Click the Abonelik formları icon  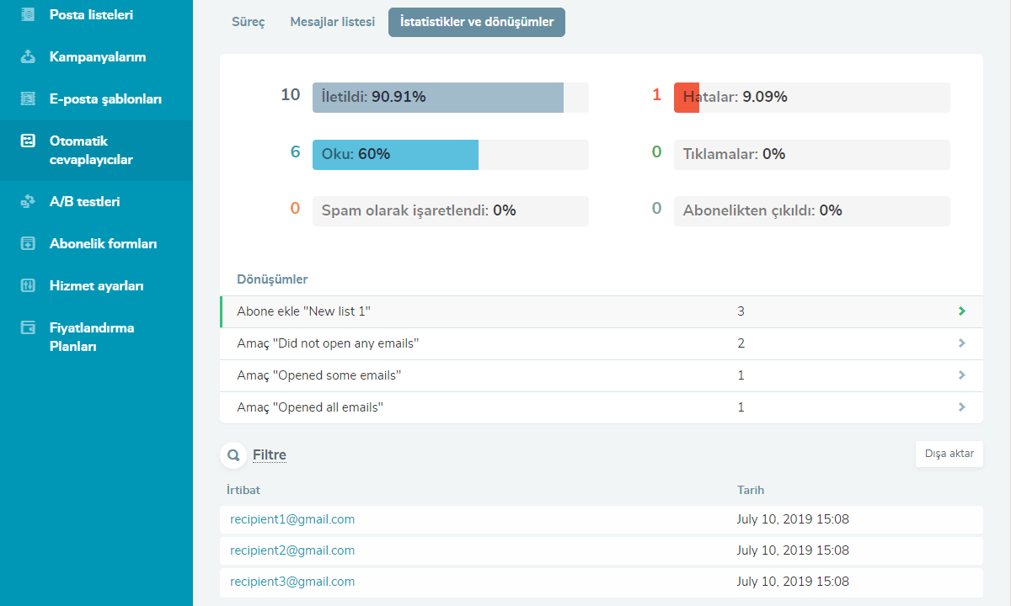[28, 244]
